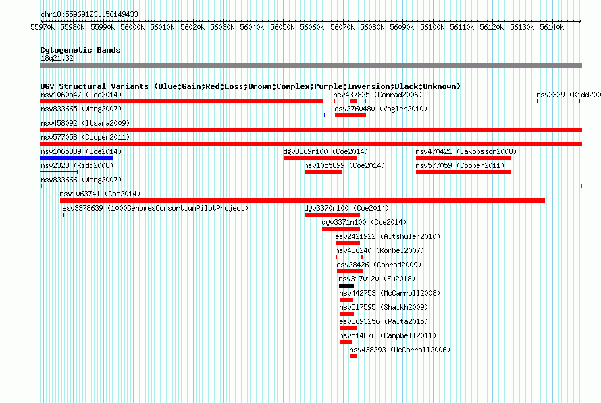This screenshot has width=601, height=403.
Task: Click the DGV Structural Variants track title
Action: 251,86
